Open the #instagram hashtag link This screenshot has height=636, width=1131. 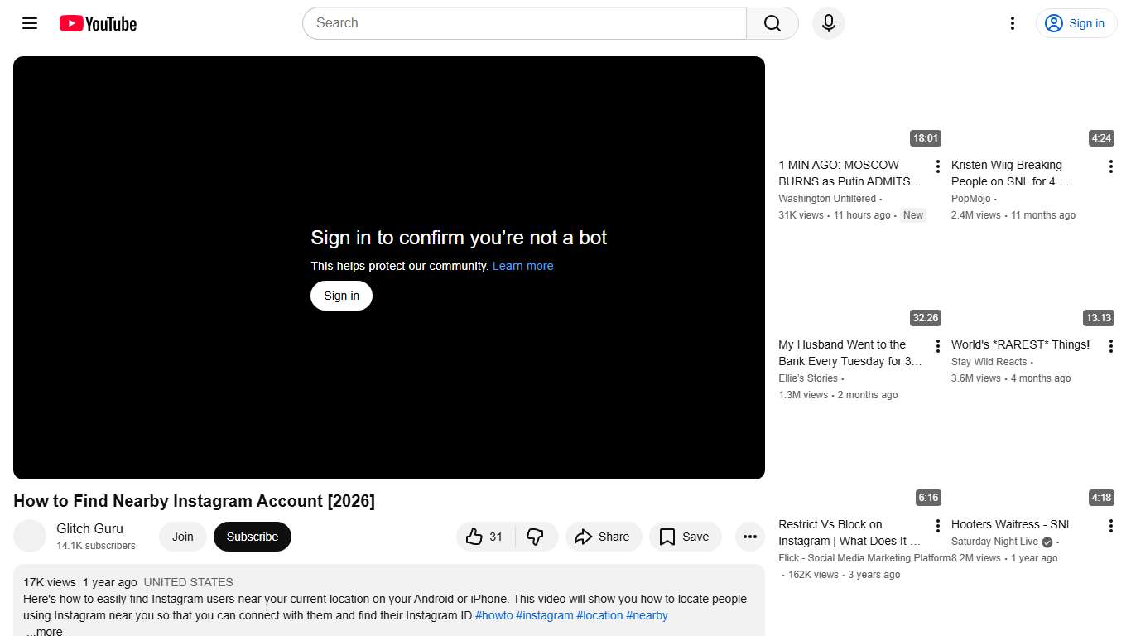tap(545, 615)
